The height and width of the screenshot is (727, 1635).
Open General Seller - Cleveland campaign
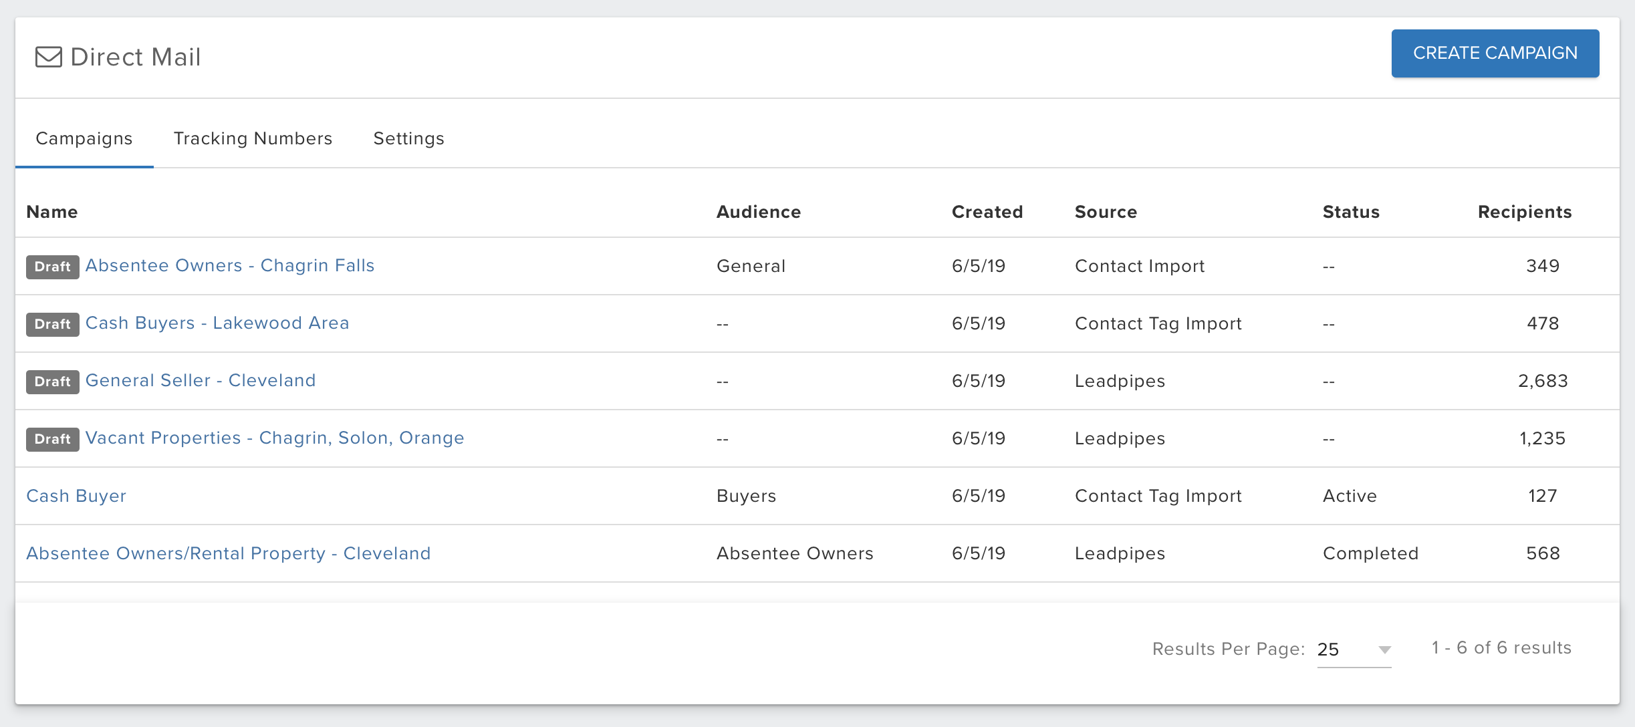(x=201, y=380)
